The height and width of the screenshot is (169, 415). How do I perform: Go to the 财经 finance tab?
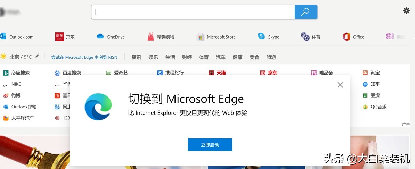[187, 57]
